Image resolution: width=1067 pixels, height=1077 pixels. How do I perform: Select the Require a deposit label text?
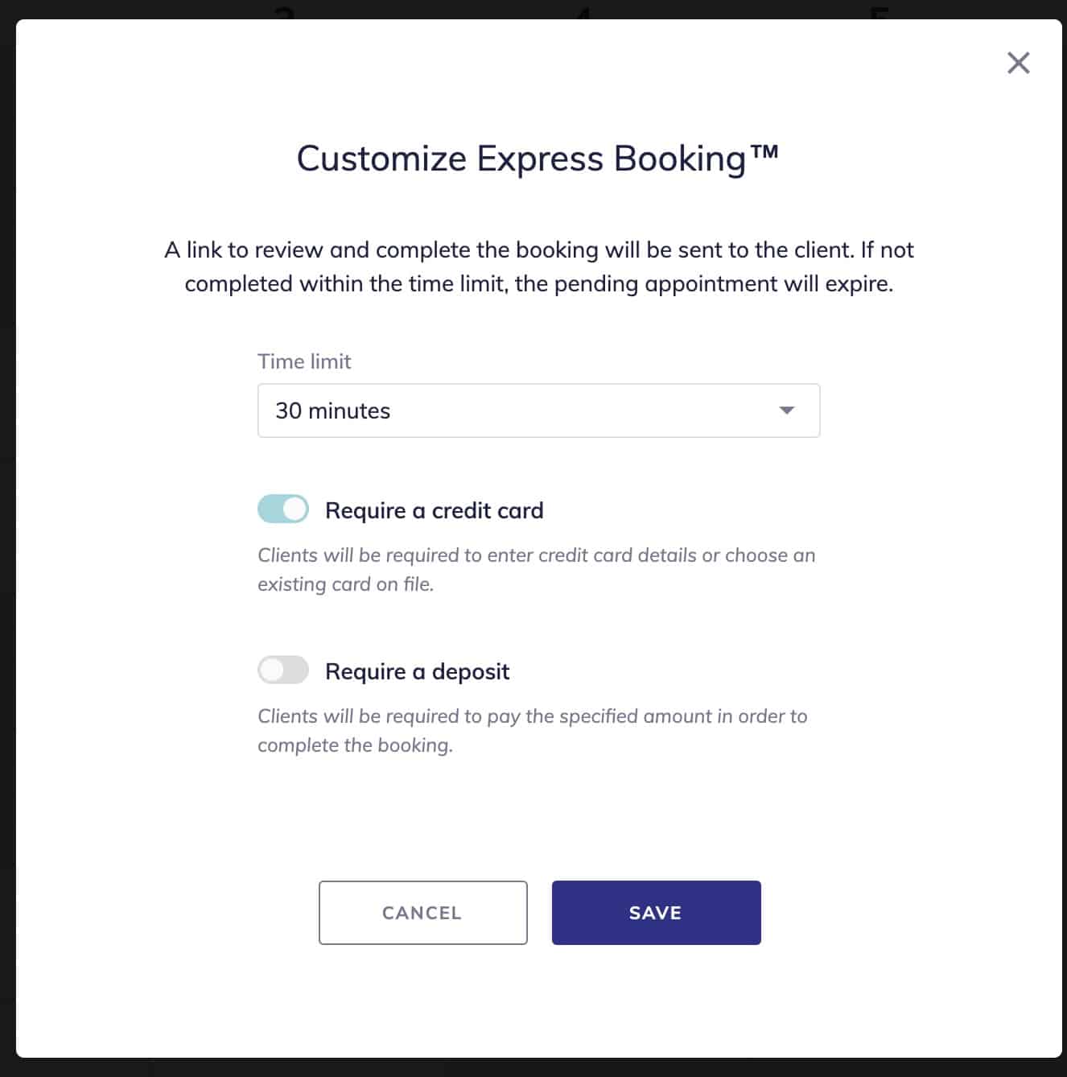[416, 671]
